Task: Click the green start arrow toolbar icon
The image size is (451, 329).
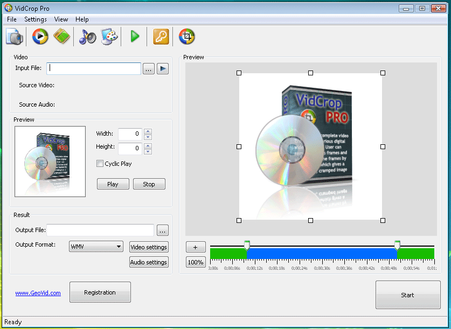Action: tap(135, 37)
